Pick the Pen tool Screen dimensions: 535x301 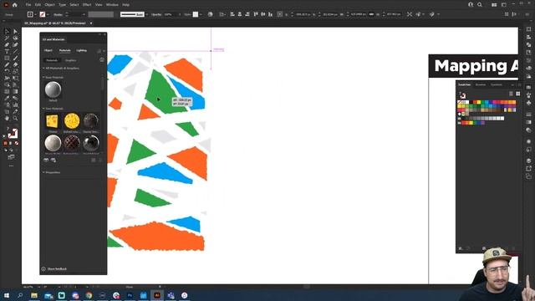coord(7,44)
